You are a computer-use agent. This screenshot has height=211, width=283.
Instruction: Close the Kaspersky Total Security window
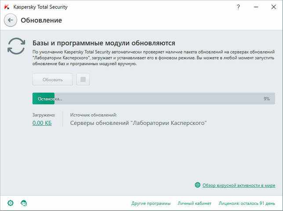[274, 7]
